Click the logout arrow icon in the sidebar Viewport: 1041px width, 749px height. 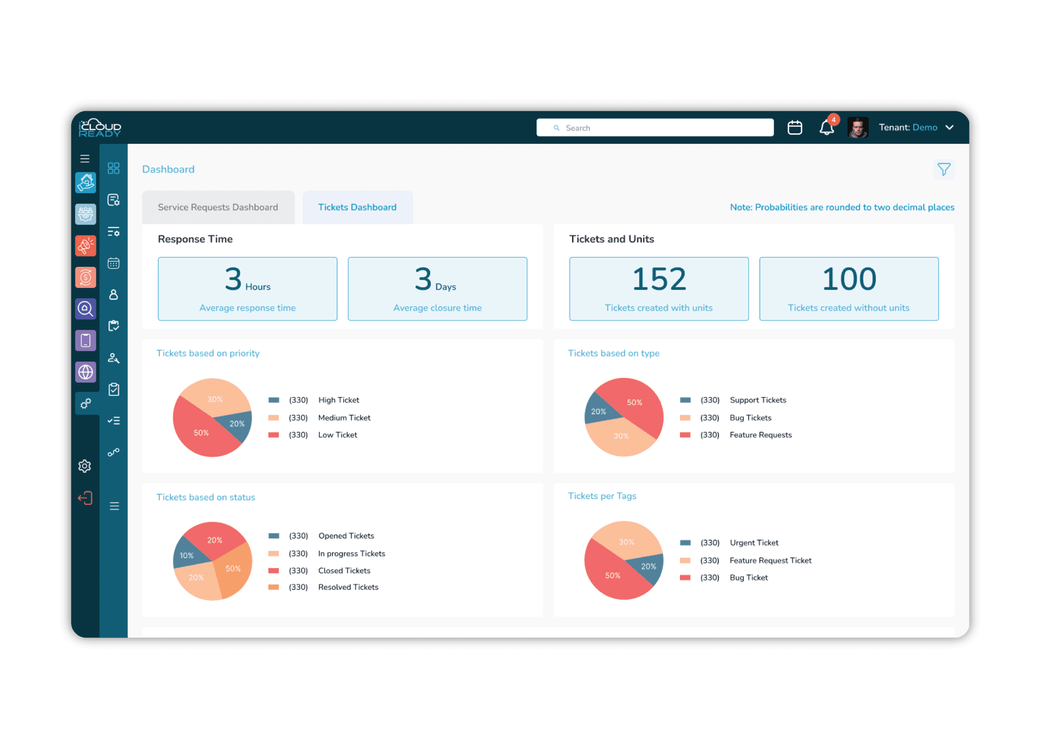(x=85, y=497)
